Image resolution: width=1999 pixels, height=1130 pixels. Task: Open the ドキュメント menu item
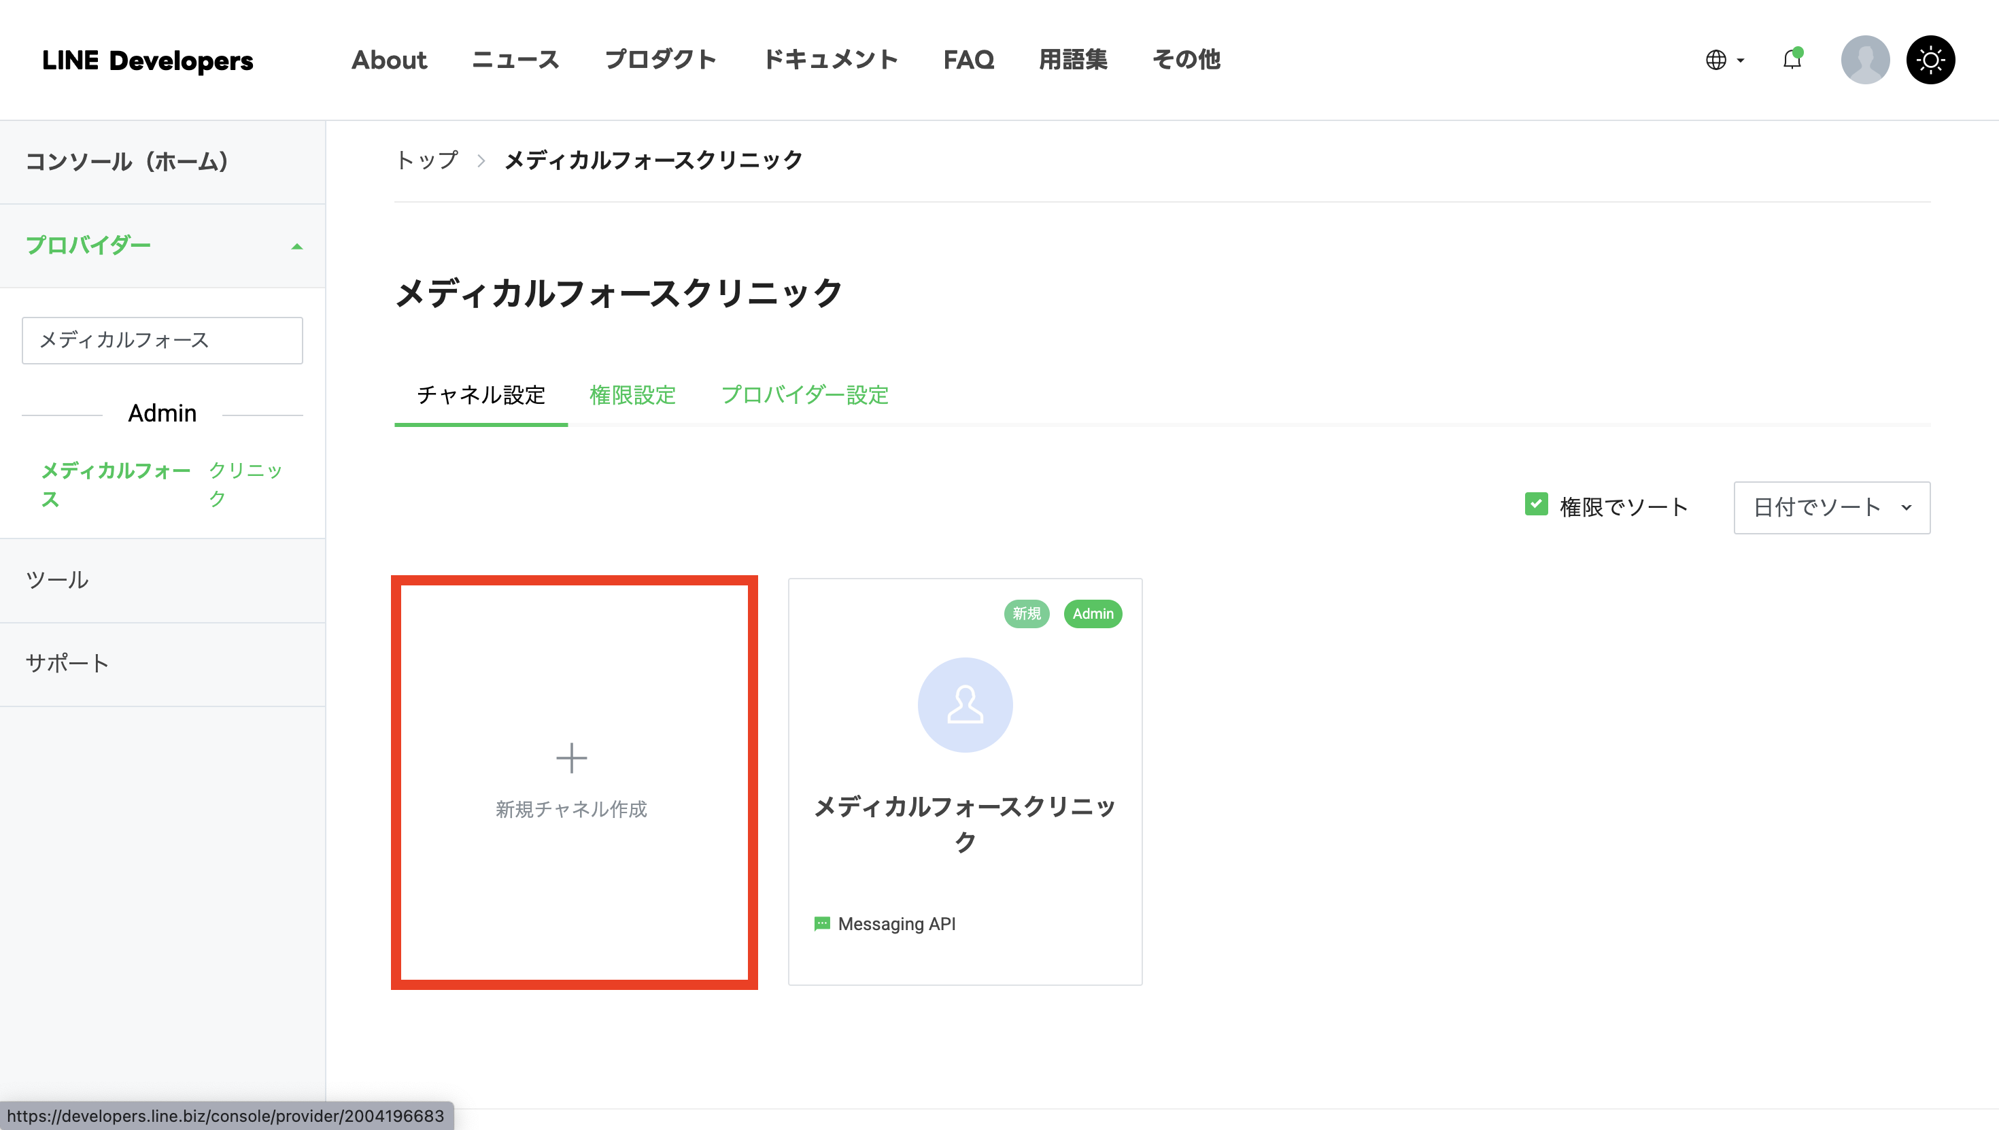[831, 60]
